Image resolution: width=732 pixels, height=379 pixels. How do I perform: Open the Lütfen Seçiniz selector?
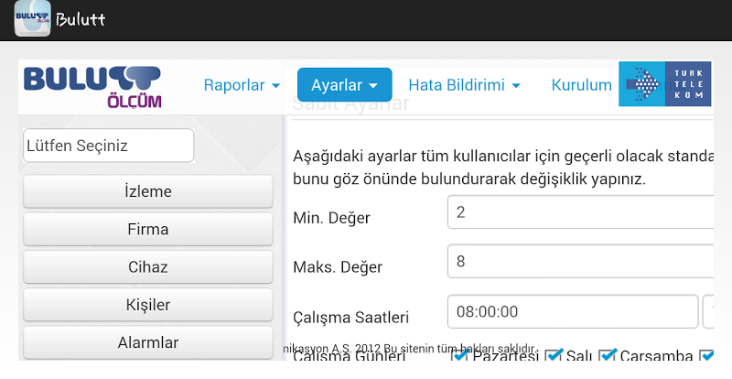(x=108, y=146)
